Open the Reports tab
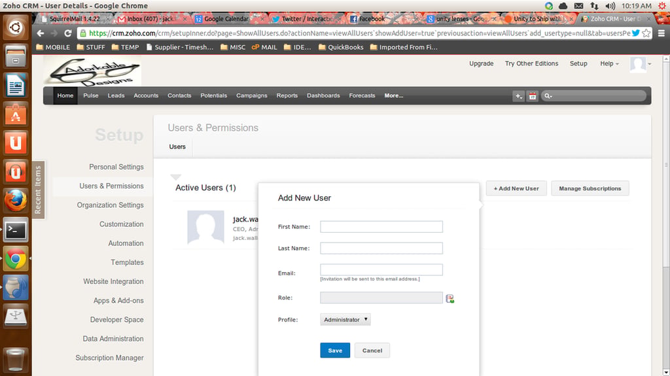The width and height of the screenshot is (670, 376). click(287, 95)
